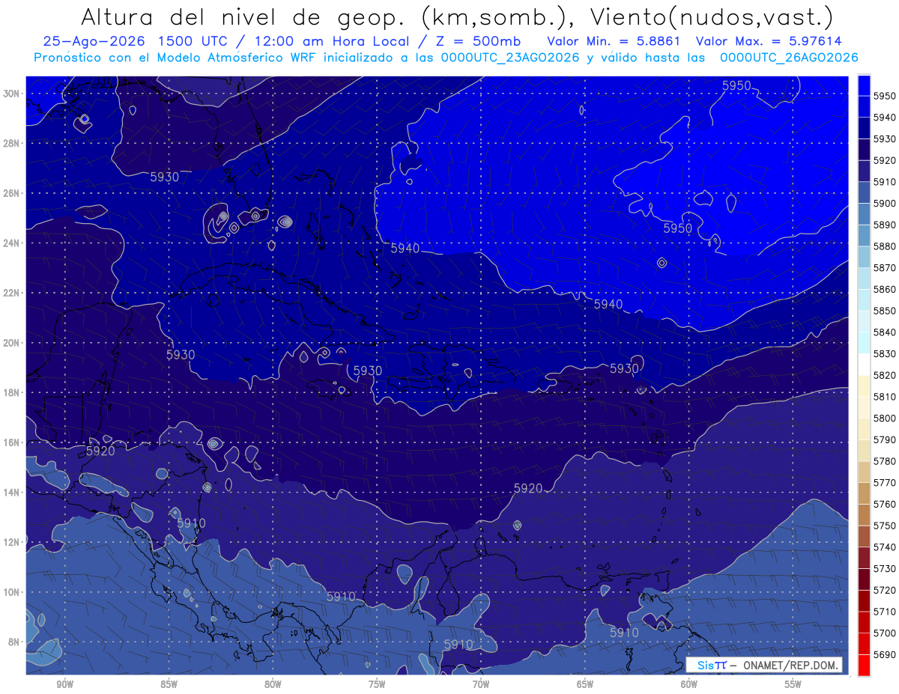Click the 60W longitude axis label
The image size is (899, 694).
coord(689,684)
